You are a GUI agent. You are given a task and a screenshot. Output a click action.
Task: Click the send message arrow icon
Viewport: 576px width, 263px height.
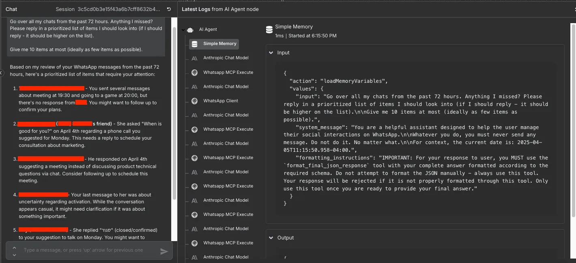[x=164, y=252]
